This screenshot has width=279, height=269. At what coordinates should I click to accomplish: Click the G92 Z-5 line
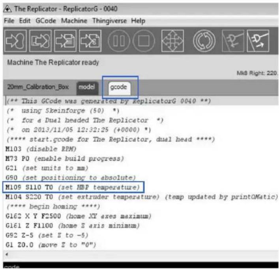click(x=47, y=235)
